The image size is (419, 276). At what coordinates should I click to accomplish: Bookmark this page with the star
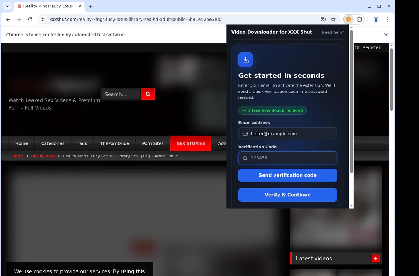(x=333, y=20)
